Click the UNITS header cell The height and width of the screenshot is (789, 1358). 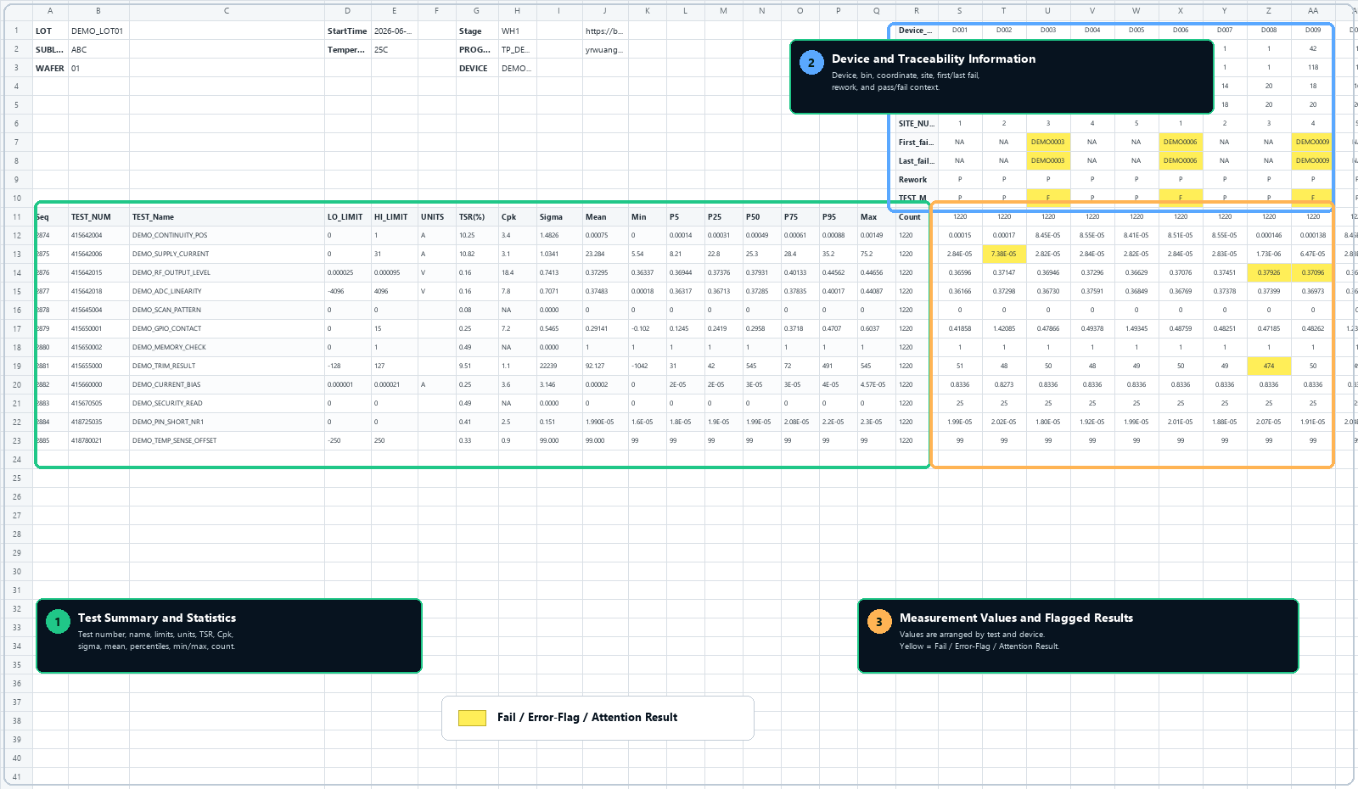pos(437,217)
